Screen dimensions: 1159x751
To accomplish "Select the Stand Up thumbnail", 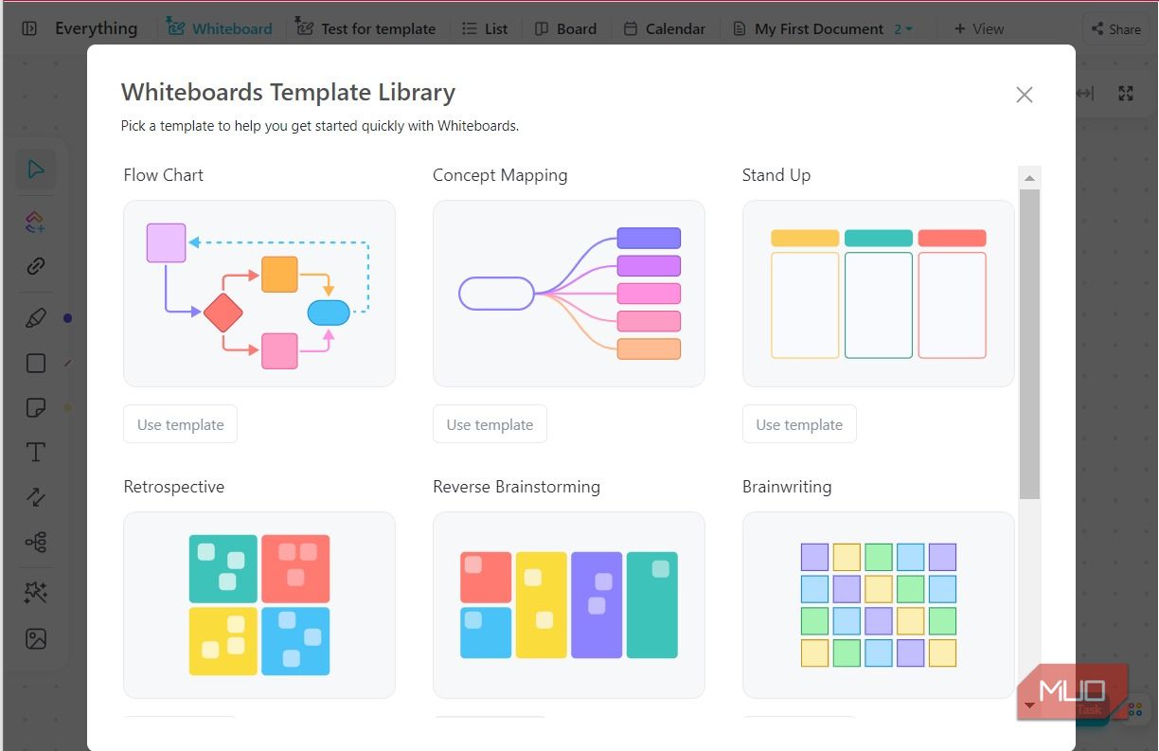I will [x=879, y=294].
